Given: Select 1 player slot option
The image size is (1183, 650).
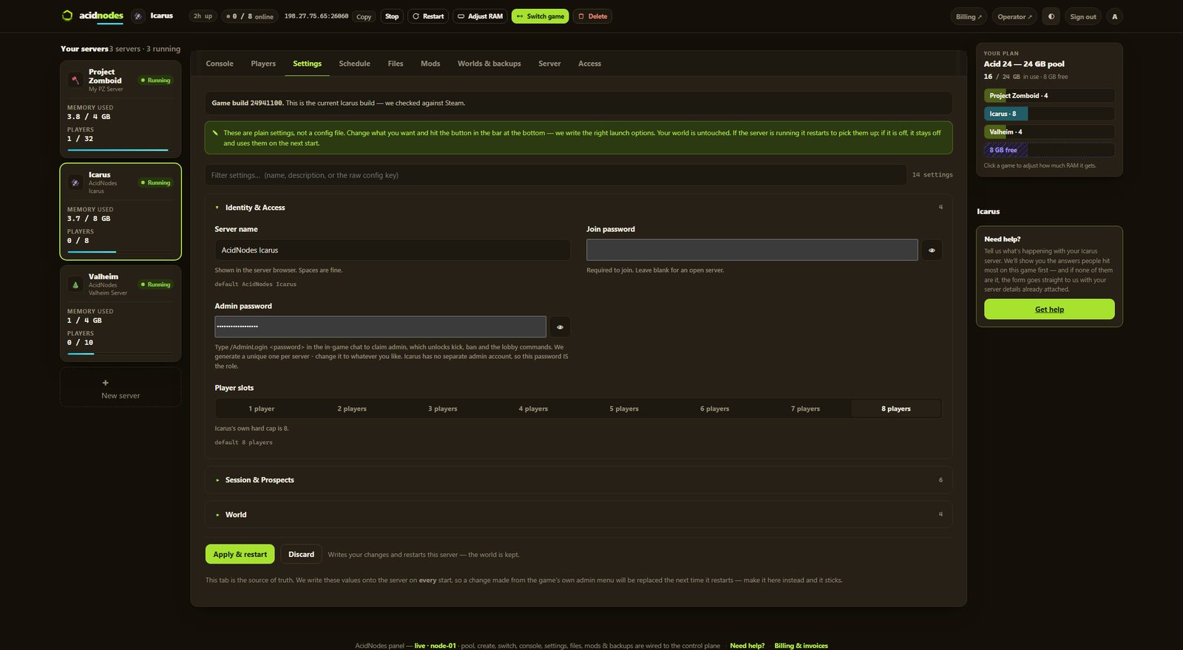Looking at the screenshot, I should (x=262, y=408).
